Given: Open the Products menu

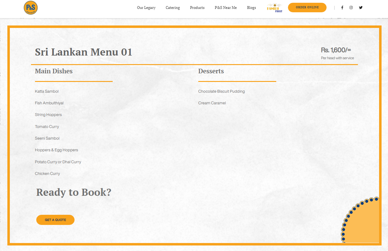Looking at the screenshot, I should [x=197, y=8].
